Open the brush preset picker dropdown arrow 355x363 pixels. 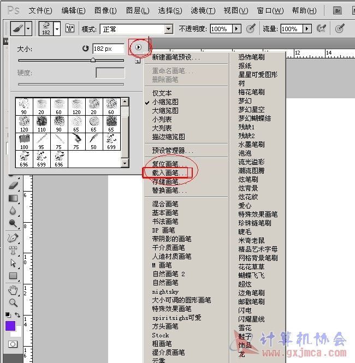tap(57, 29)
